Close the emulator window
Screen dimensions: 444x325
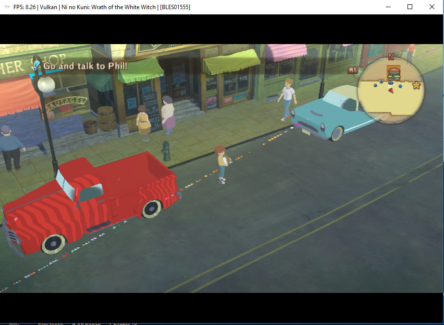432,7
